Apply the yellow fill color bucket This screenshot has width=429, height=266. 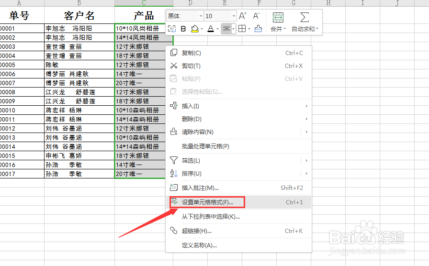194,29
